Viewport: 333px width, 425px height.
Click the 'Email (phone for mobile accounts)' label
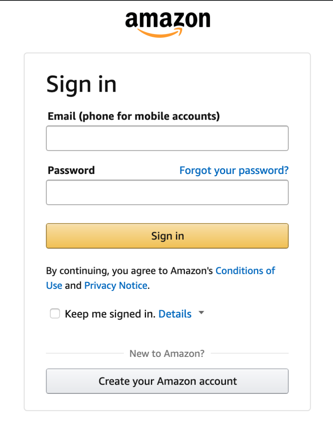pyautogui.click(x=134, y=116)
